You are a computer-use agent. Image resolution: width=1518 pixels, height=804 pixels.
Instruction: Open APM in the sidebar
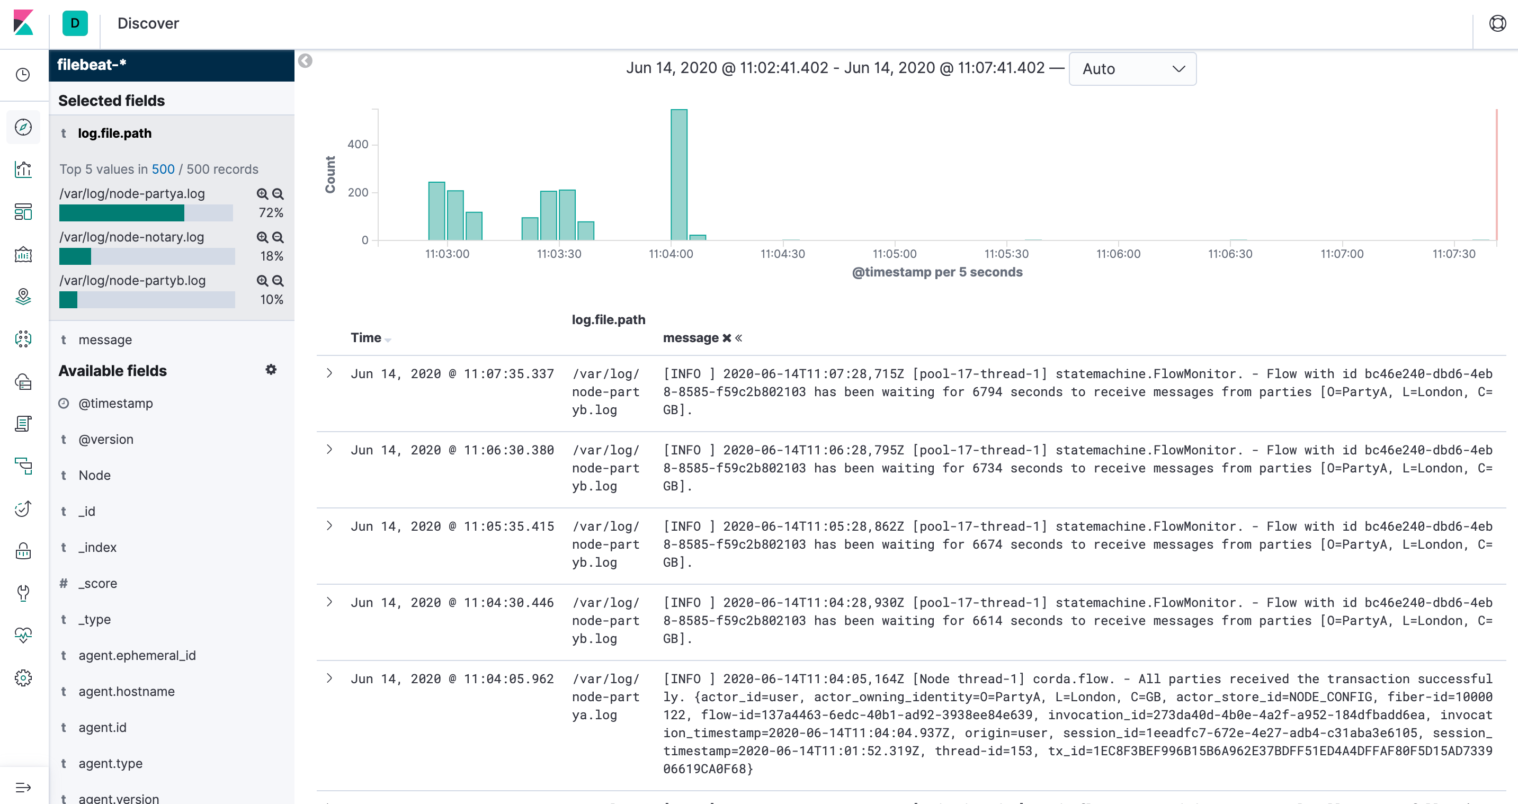(x=23, y=466)
